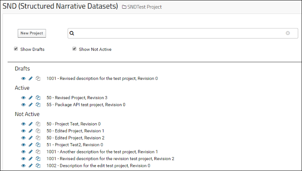Screen dimensions: 302x171
Task: Uncheck the Show Not Active checkbox
Action: pyautogui.click(x=74, y=49)
